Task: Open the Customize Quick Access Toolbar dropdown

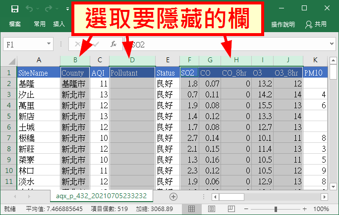Action: click(x=68, y=9)
